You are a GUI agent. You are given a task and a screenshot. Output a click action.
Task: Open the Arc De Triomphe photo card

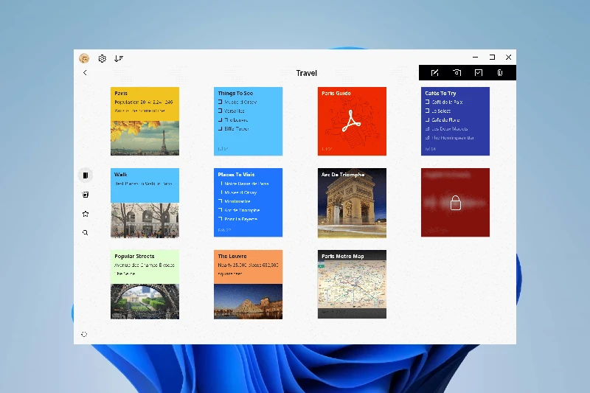click(x=352, y=203)
